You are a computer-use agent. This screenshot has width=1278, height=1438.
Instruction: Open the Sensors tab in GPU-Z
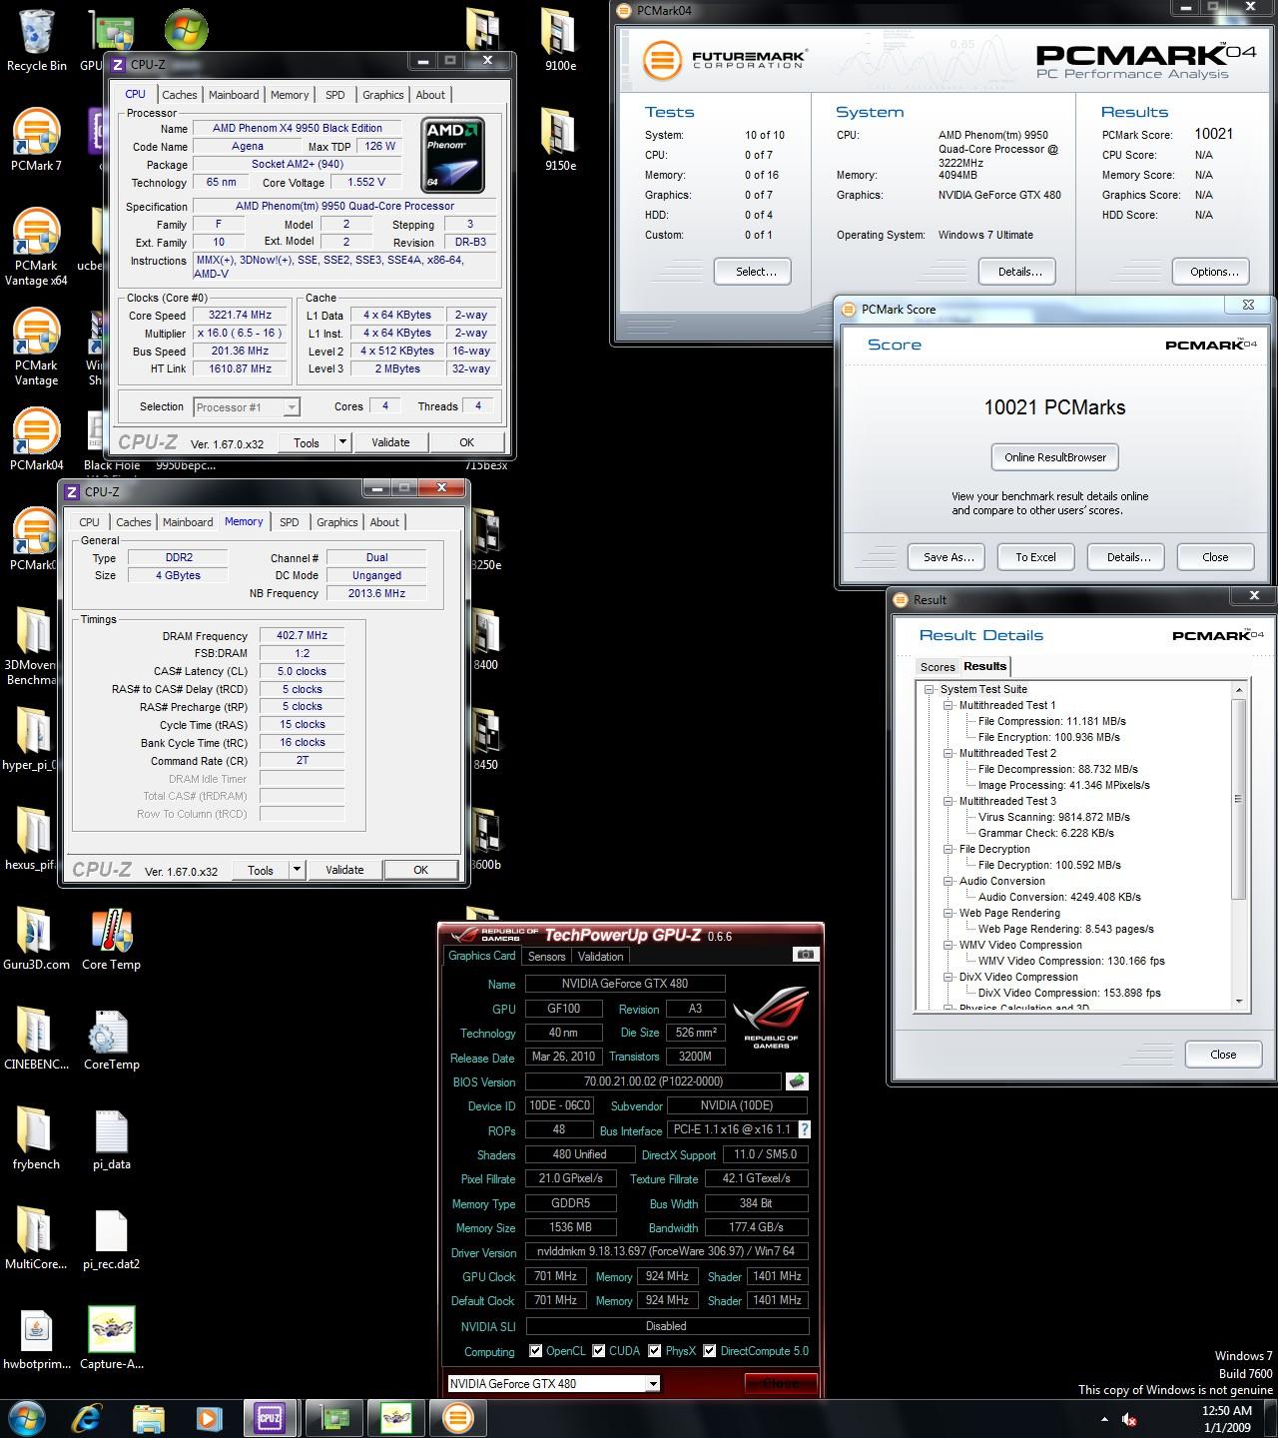click(x=547, y=957)
